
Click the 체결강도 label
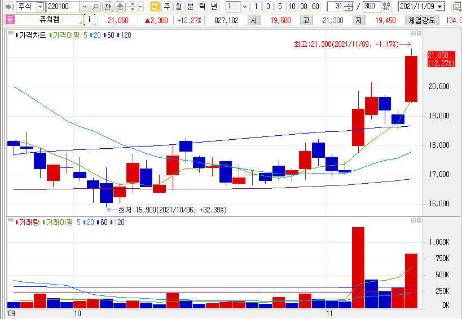pyautogui.click(x=422, y=20)
